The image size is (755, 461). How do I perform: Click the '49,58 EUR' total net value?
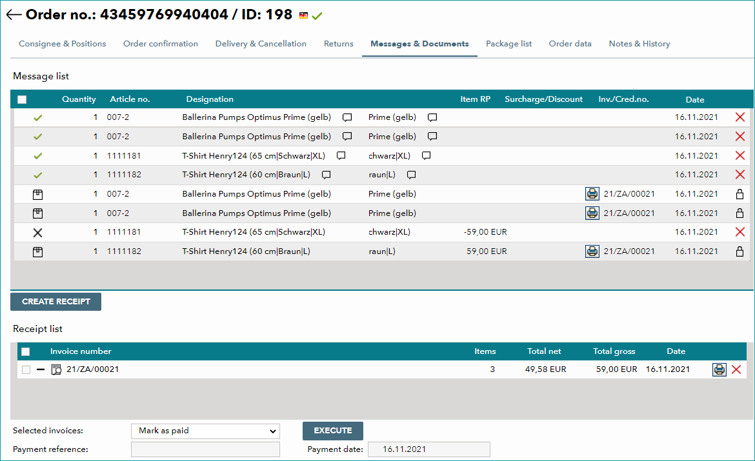[x=545, y=369]
